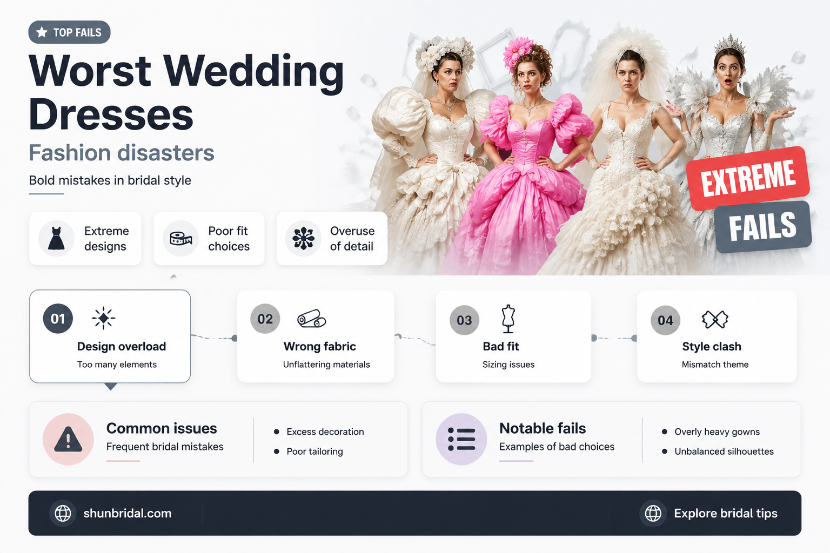The width and height of the screenshot is (830, 553).
Task: Click the Poor tailoring bullet
Action: [x=309, y=451]
